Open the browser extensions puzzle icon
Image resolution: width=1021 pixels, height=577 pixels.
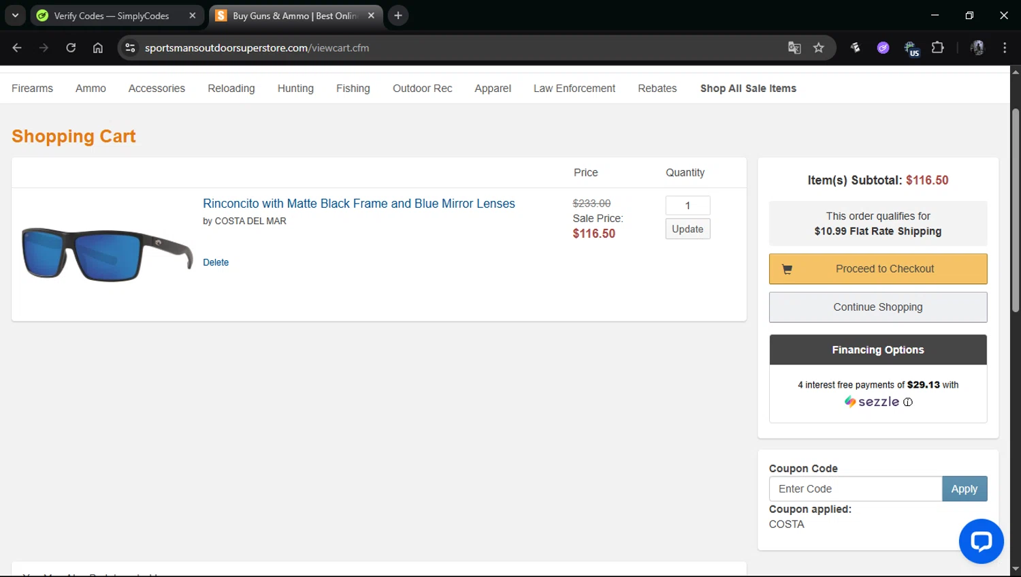pyautogui.click(x=938, y=48)
